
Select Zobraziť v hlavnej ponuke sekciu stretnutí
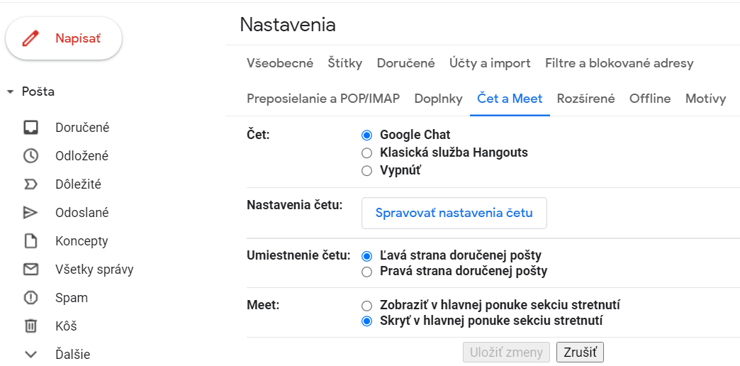pos(366,306)
